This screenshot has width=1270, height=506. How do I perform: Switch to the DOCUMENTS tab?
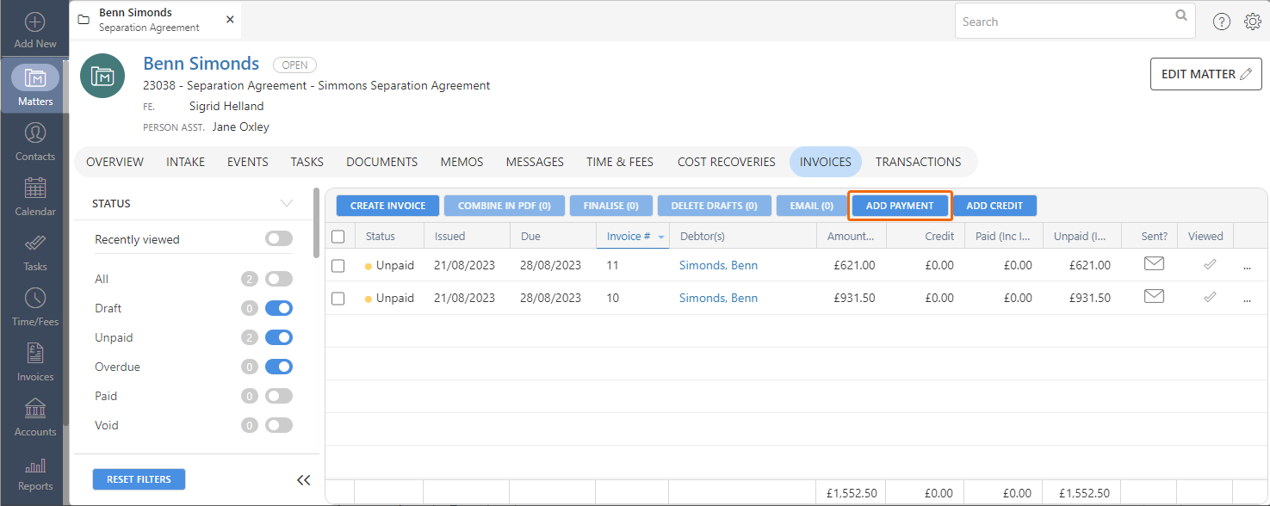382,162
